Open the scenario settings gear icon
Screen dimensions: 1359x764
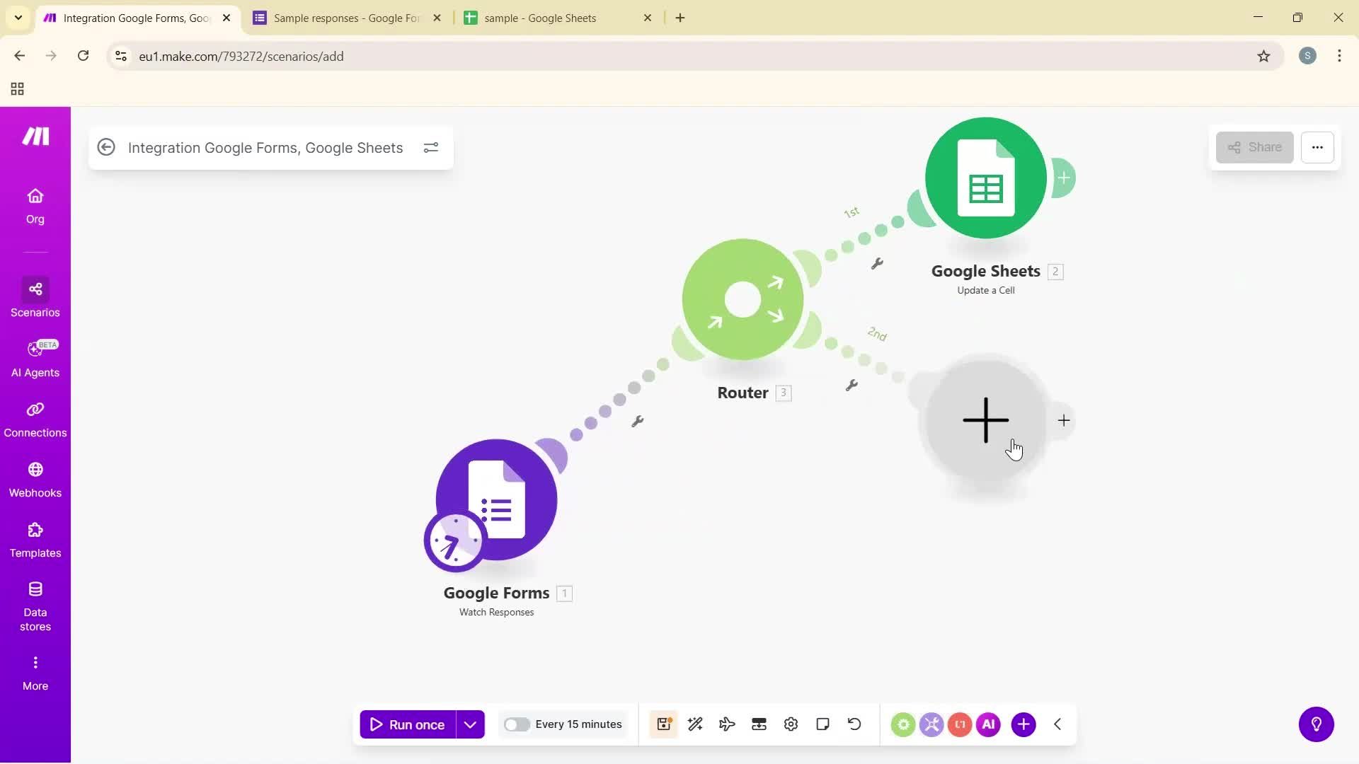click(x=791, y=724)
